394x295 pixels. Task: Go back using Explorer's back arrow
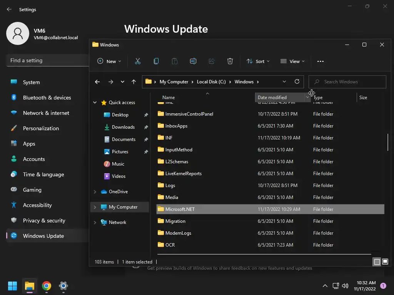click(x=97, y=82)
